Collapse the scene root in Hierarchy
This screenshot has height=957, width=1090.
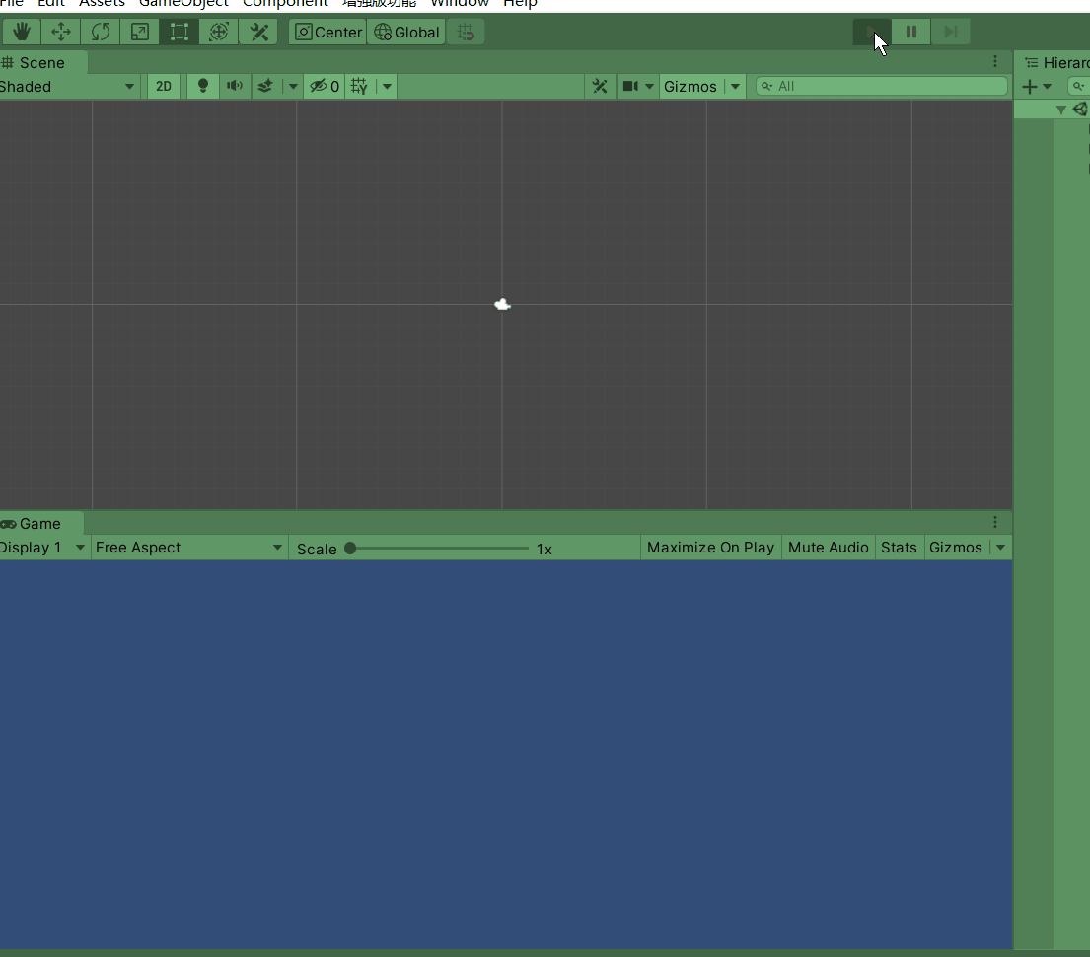click(x=1060, y=110)
